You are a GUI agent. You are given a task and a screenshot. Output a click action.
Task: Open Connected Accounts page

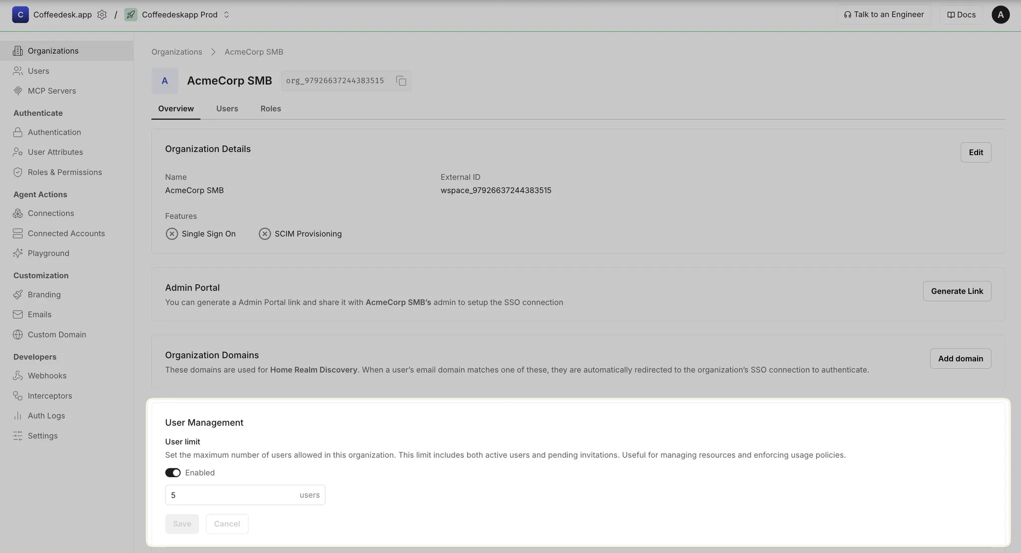[66, 233]
